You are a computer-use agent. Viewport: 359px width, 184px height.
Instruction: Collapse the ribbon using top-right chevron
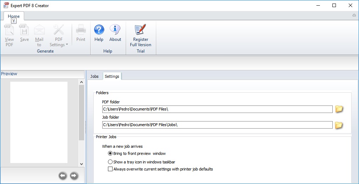pyautogui.click(x=354, y=15)
